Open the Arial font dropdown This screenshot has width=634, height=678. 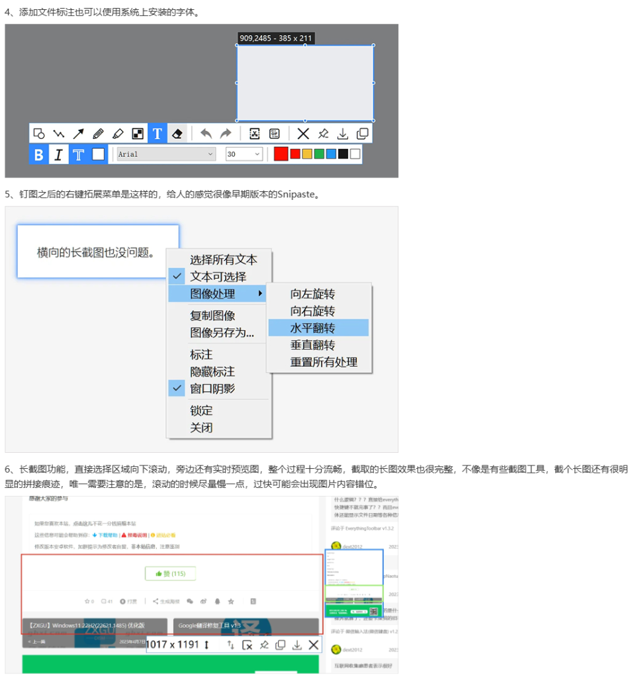coord(165,154)
